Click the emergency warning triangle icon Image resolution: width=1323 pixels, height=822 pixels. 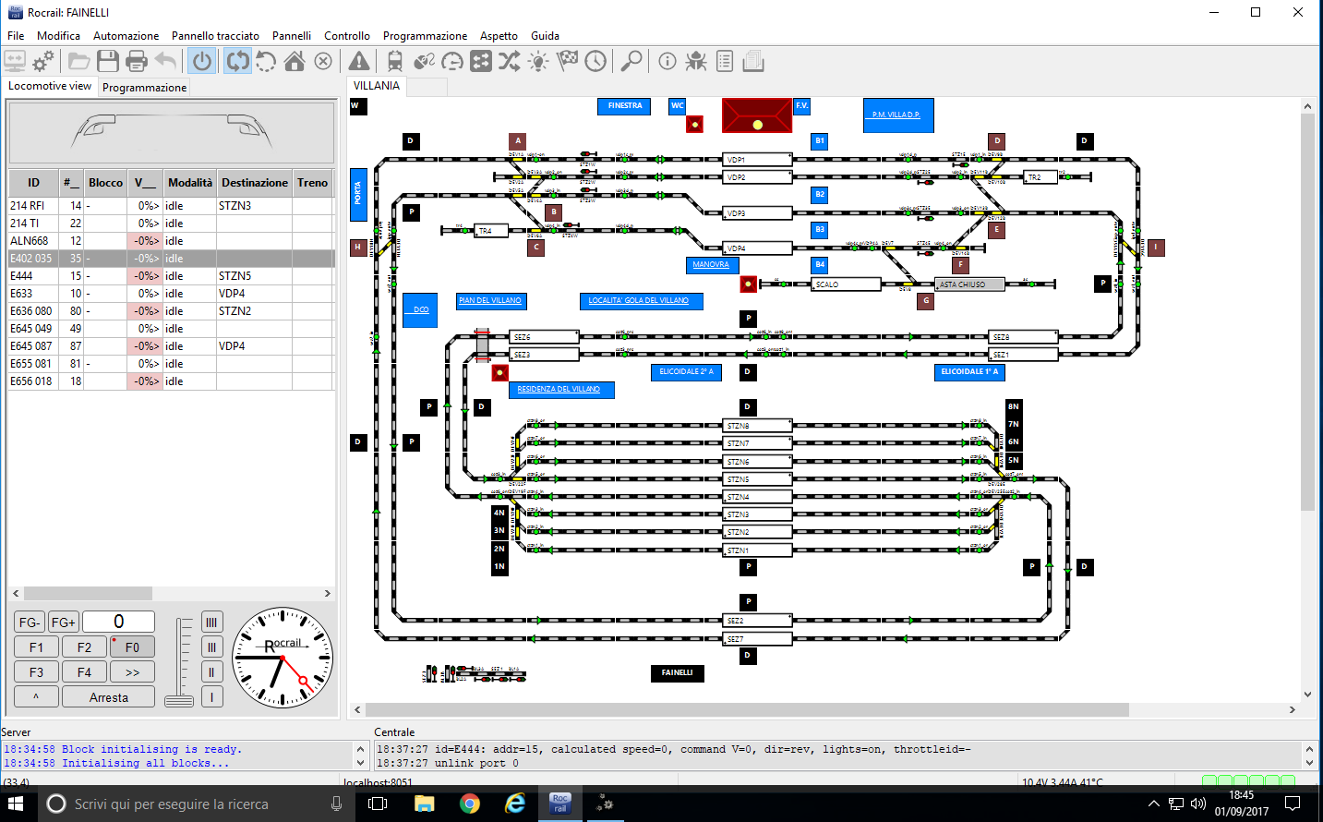coord(359,62)
